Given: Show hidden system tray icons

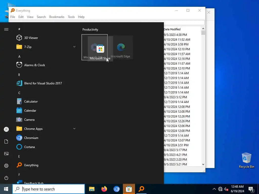Looking at the screenshot, I should pos(214,189).
